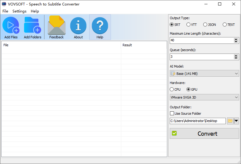Click the Add Files toolbar icon
This screenshot has height=164, width=241.
click(11, 27)
